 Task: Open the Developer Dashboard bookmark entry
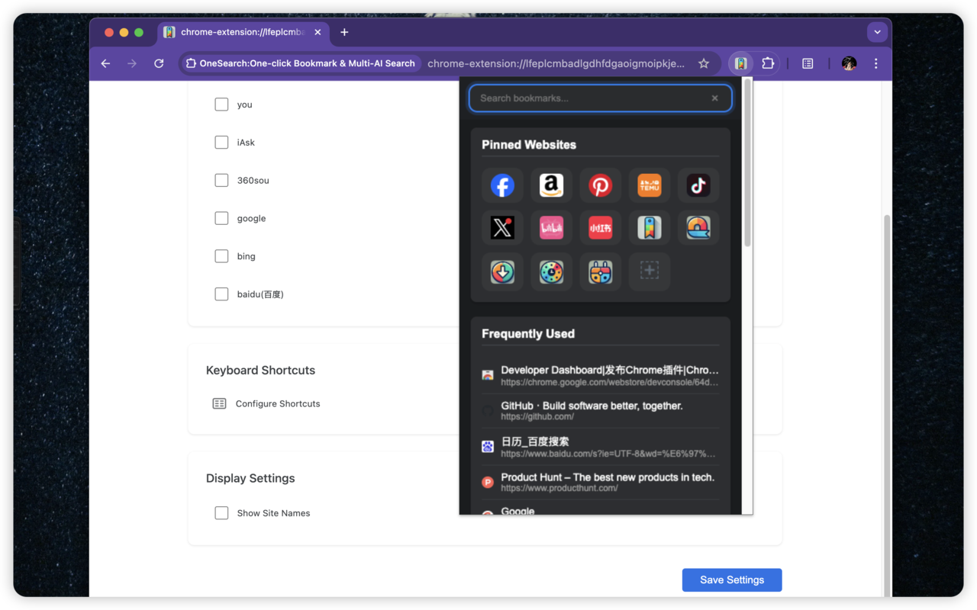click(600, 375)
